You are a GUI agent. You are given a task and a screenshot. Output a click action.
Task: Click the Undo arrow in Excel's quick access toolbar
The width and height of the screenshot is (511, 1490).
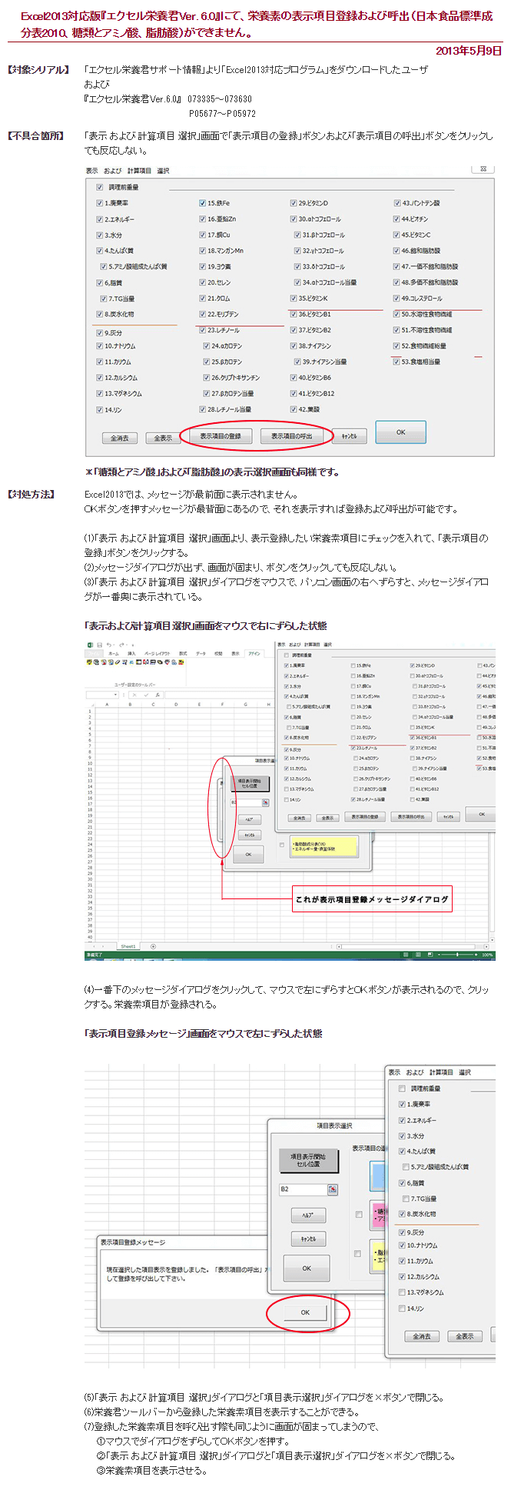109,645
